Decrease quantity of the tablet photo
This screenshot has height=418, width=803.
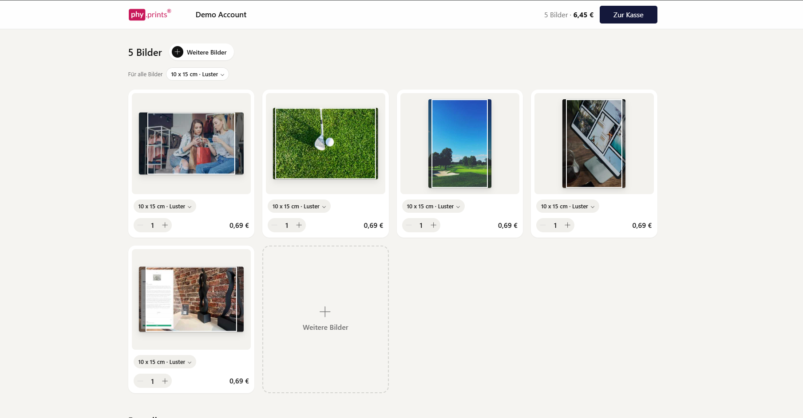(543, 225)
